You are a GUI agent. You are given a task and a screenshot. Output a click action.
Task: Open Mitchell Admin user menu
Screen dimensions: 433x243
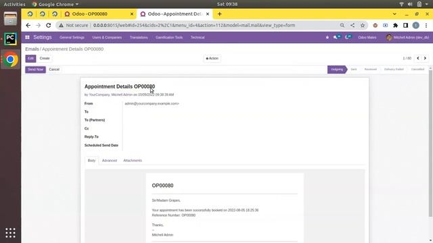point(407,37)
